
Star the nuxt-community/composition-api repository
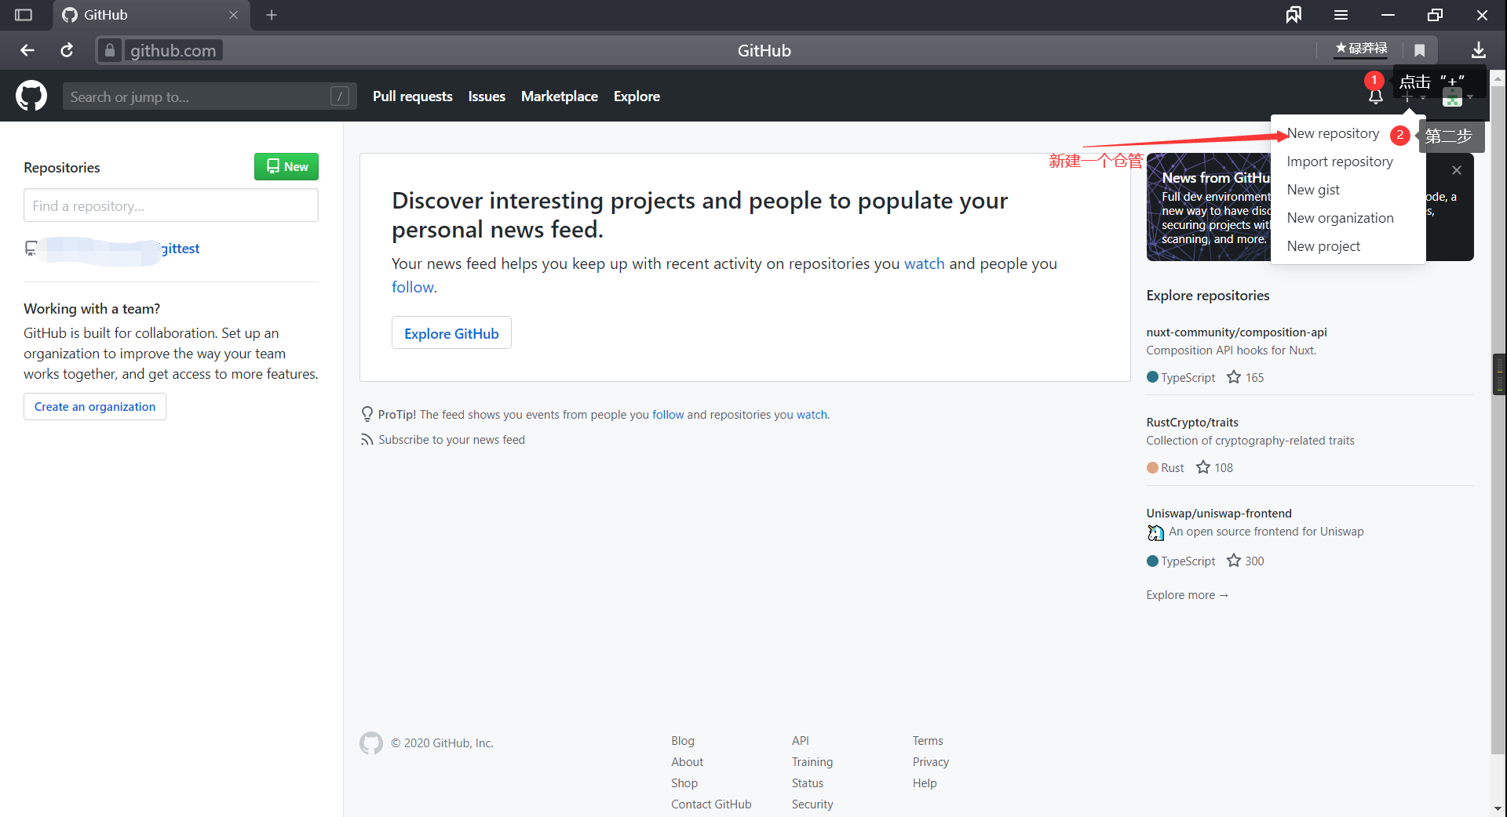pyautogui.click(x=1234, y=377)
